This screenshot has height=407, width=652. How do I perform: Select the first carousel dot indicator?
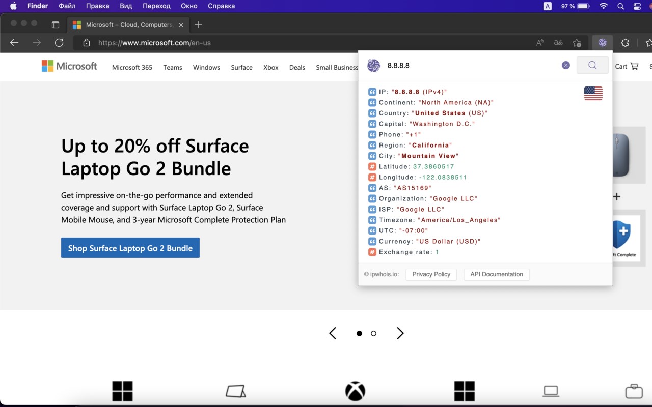(x=359, y=333)
